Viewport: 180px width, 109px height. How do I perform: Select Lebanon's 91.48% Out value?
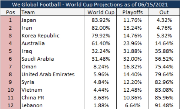click(x=165, y=105)
